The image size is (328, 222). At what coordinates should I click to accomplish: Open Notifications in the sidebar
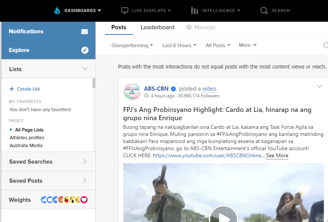[x=48, y=31]
